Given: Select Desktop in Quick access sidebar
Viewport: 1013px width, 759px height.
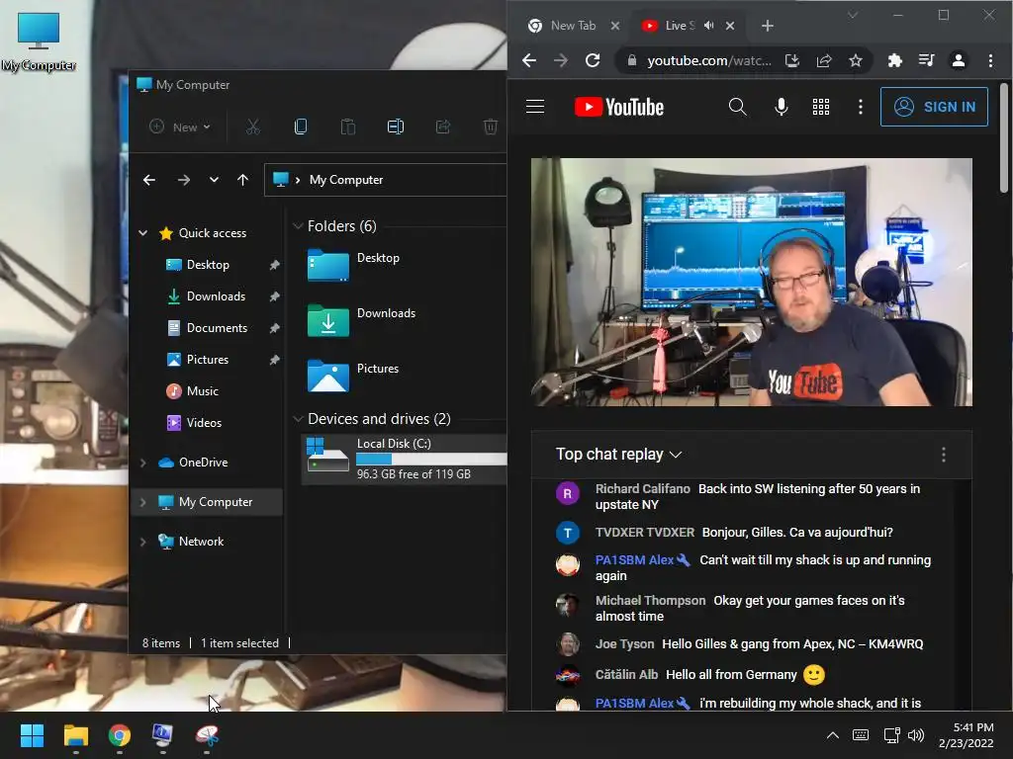Looking at the screenshot, I should click(208, 265).
